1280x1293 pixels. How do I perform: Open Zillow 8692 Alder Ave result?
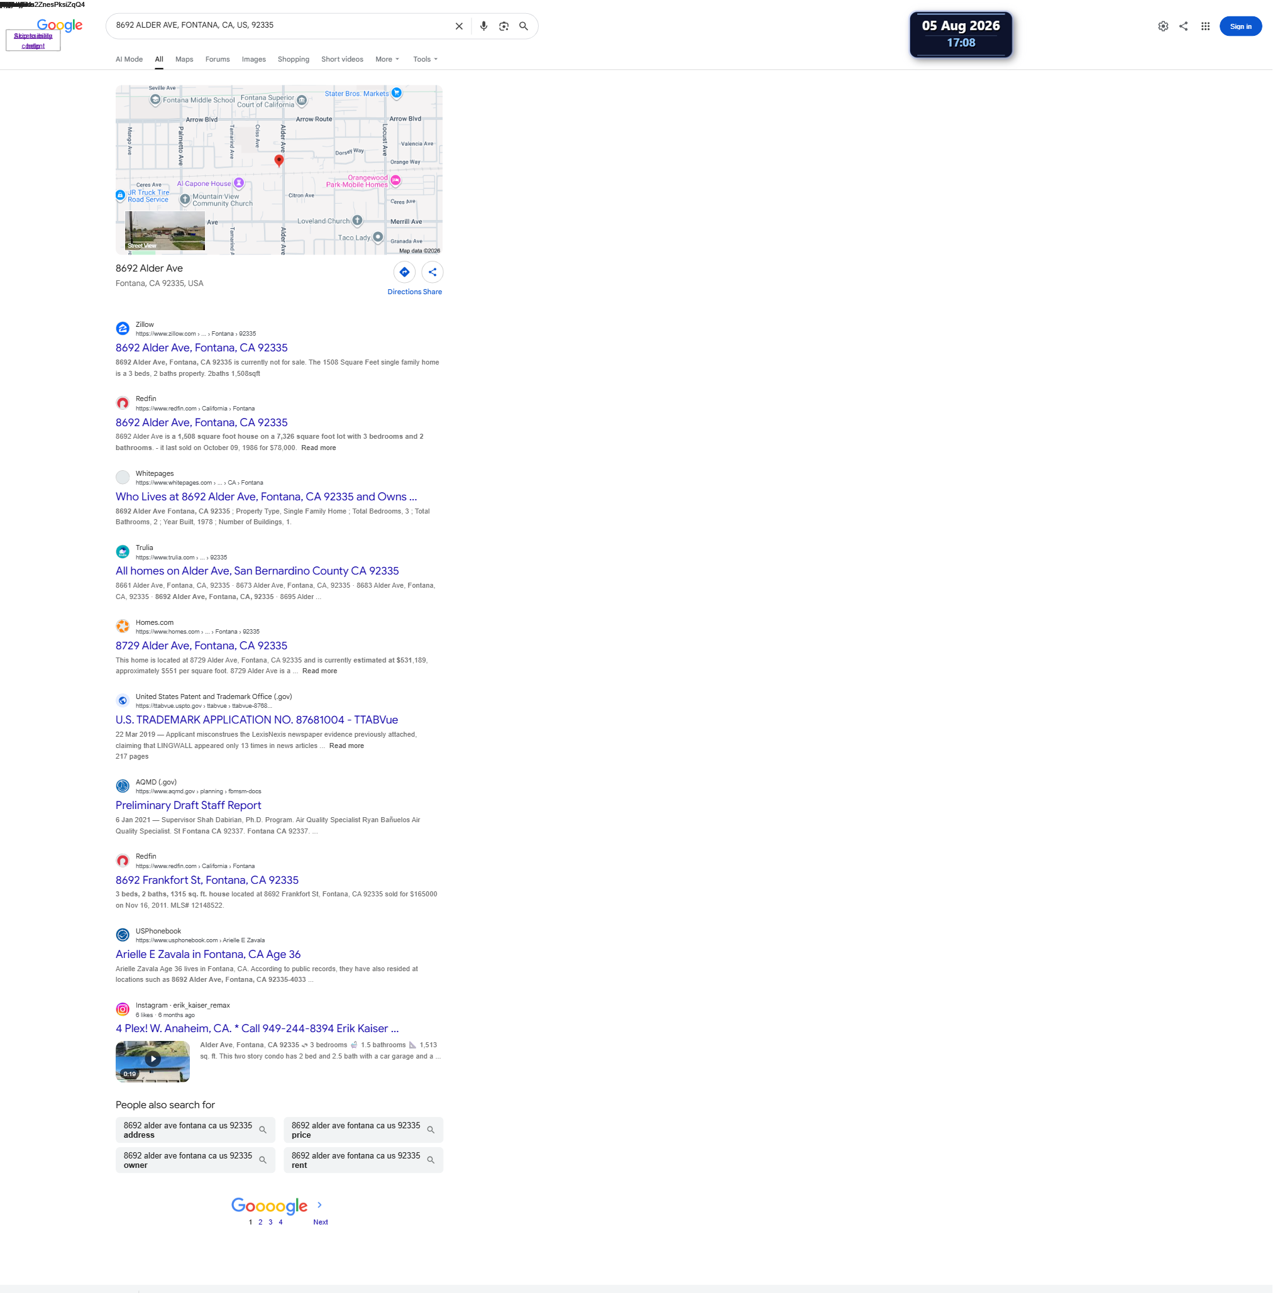point(202,348)
